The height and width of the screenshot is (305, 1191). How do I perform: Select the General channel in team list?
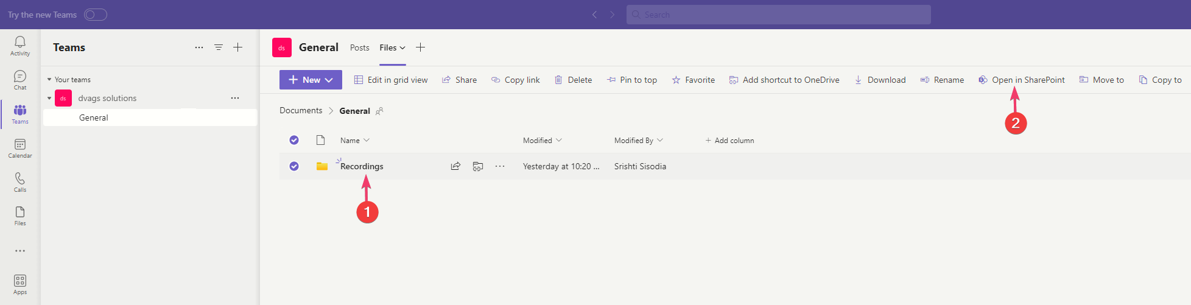[x=94, y=117]
